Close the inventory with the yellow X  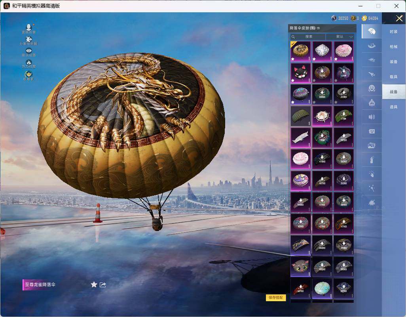[x=399, y=18]
